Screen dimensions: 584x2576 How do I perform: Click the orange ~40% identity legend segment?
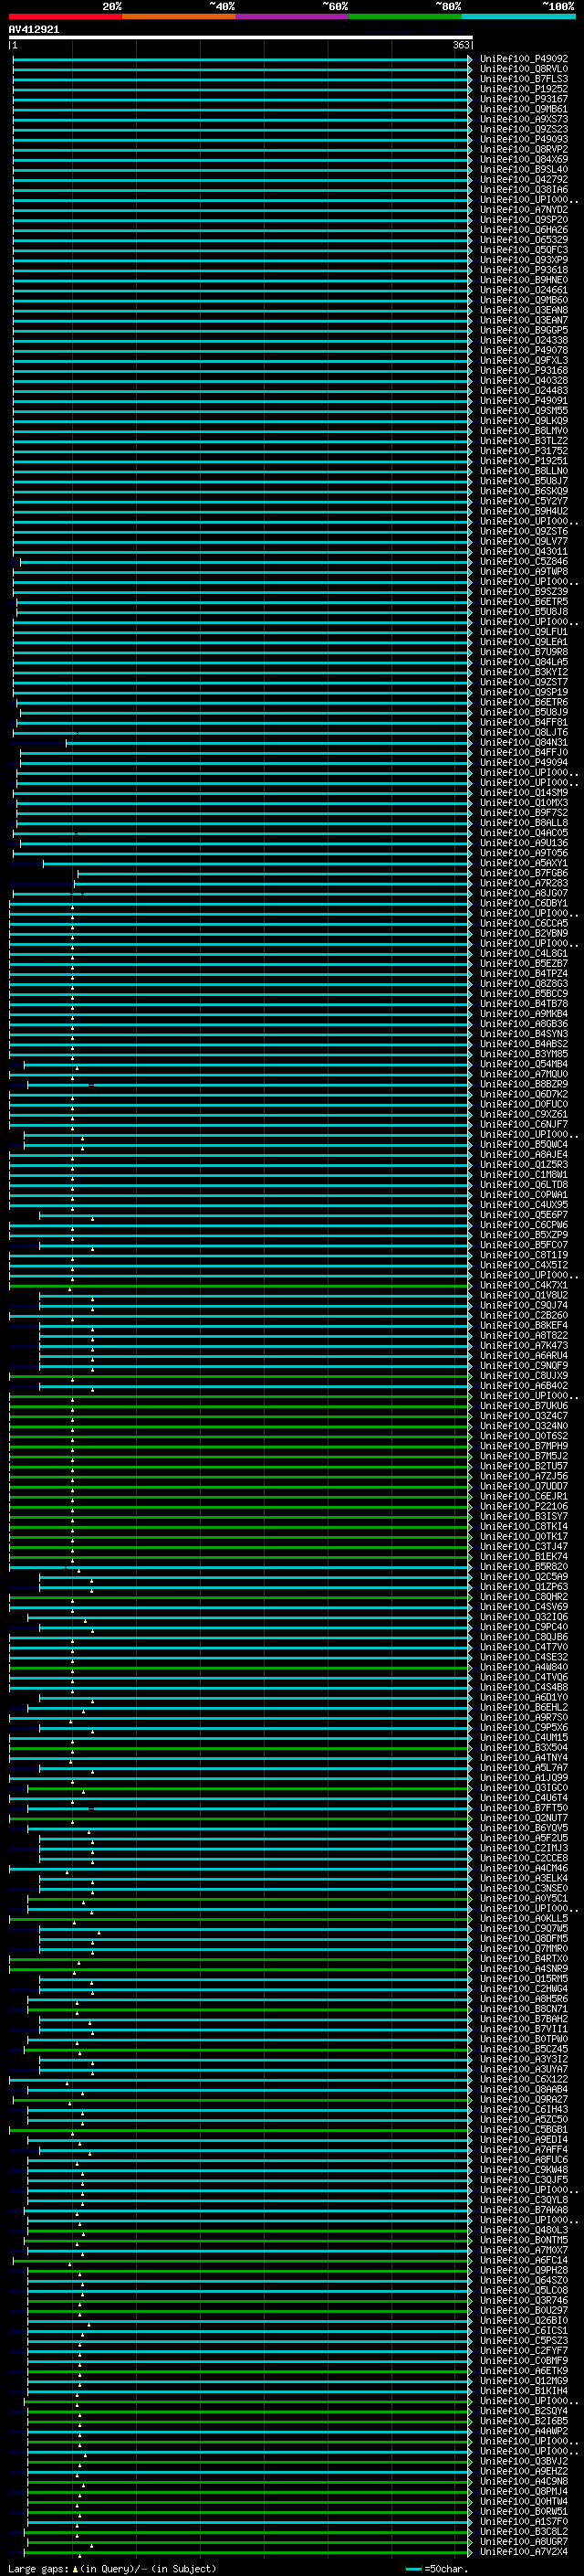coord(179,16)
